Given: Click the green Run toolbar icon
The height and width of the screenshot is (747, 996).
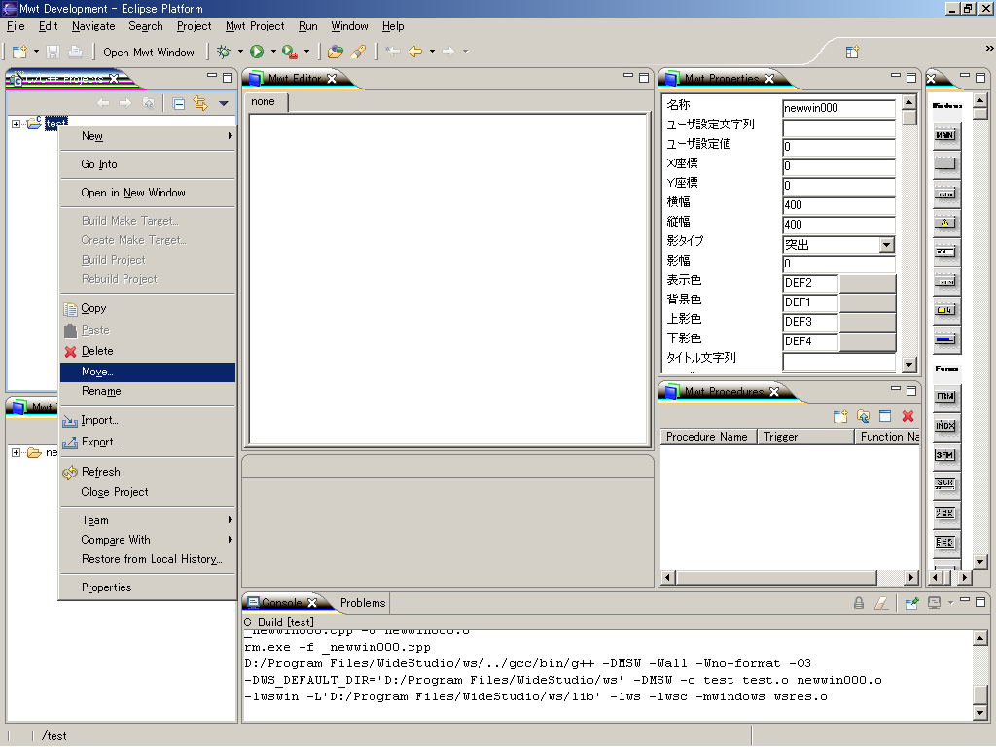Looking at the screenshot, I should pos(257,52).
